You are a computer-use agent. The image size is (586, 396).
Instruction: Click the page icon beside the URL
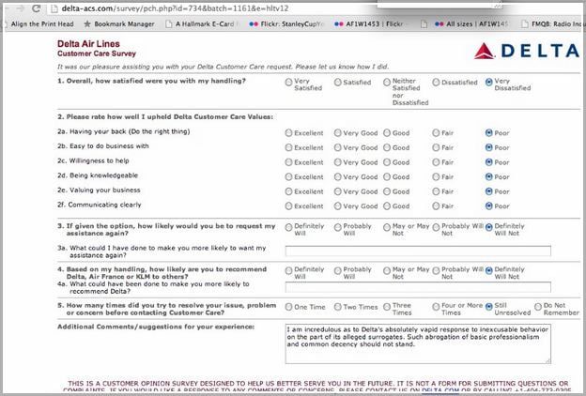click(x=54, y=8)
